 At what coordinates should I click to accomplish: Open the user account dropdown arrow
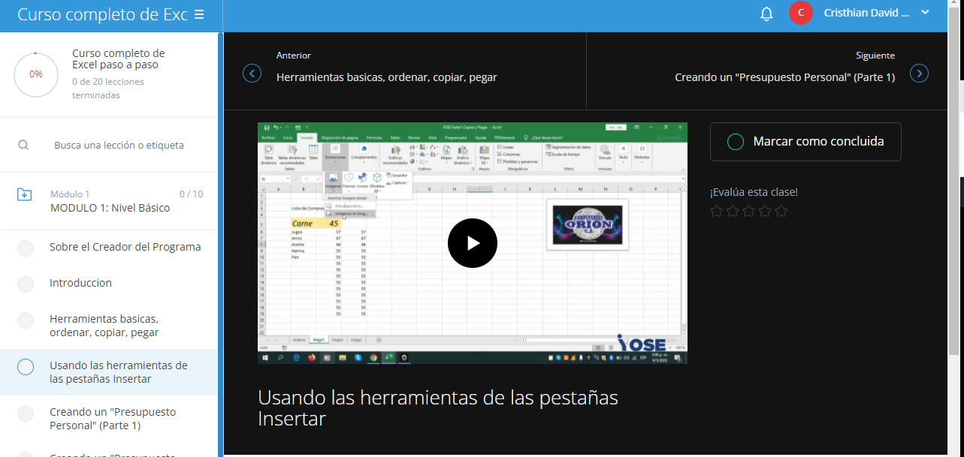(x=925, y=12)
